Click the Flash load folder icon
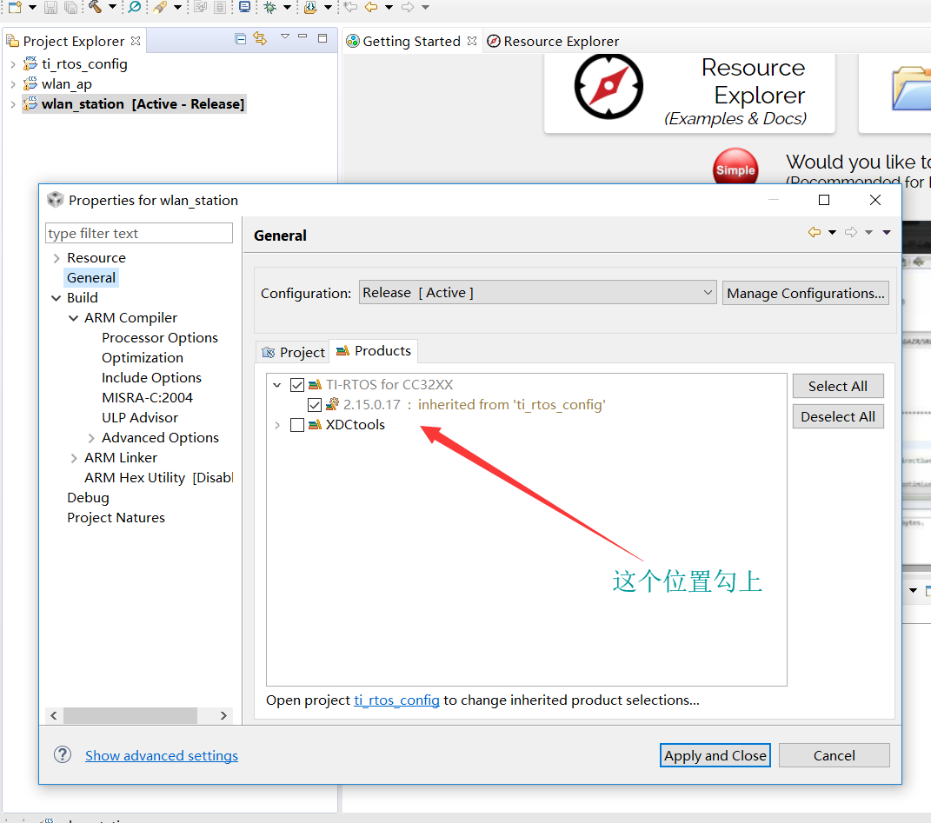 click(310, 7)
